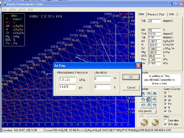Toggle the SV curves checkbox
The width and height of the screenshot is (184, 138).
[x=165, y=111]
